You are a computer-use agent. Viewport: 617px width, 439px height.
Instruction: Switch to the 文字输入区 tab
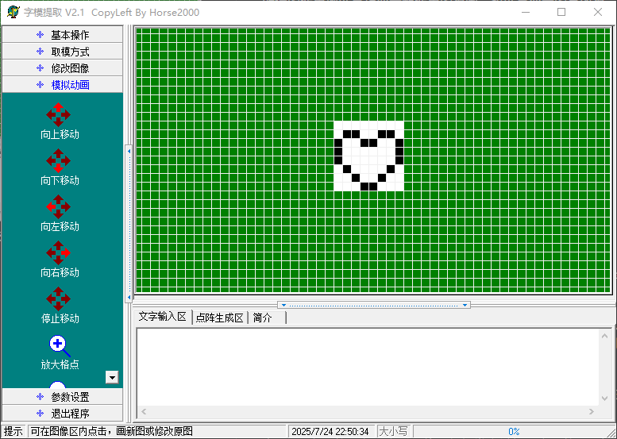click(x=163, y=317)
